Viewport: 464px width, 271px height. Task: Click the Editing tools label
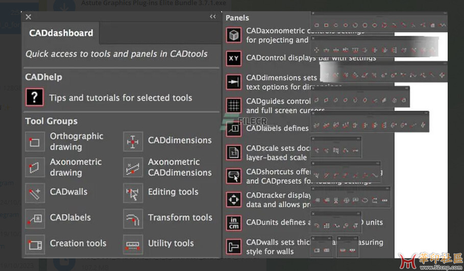(173, 192)
